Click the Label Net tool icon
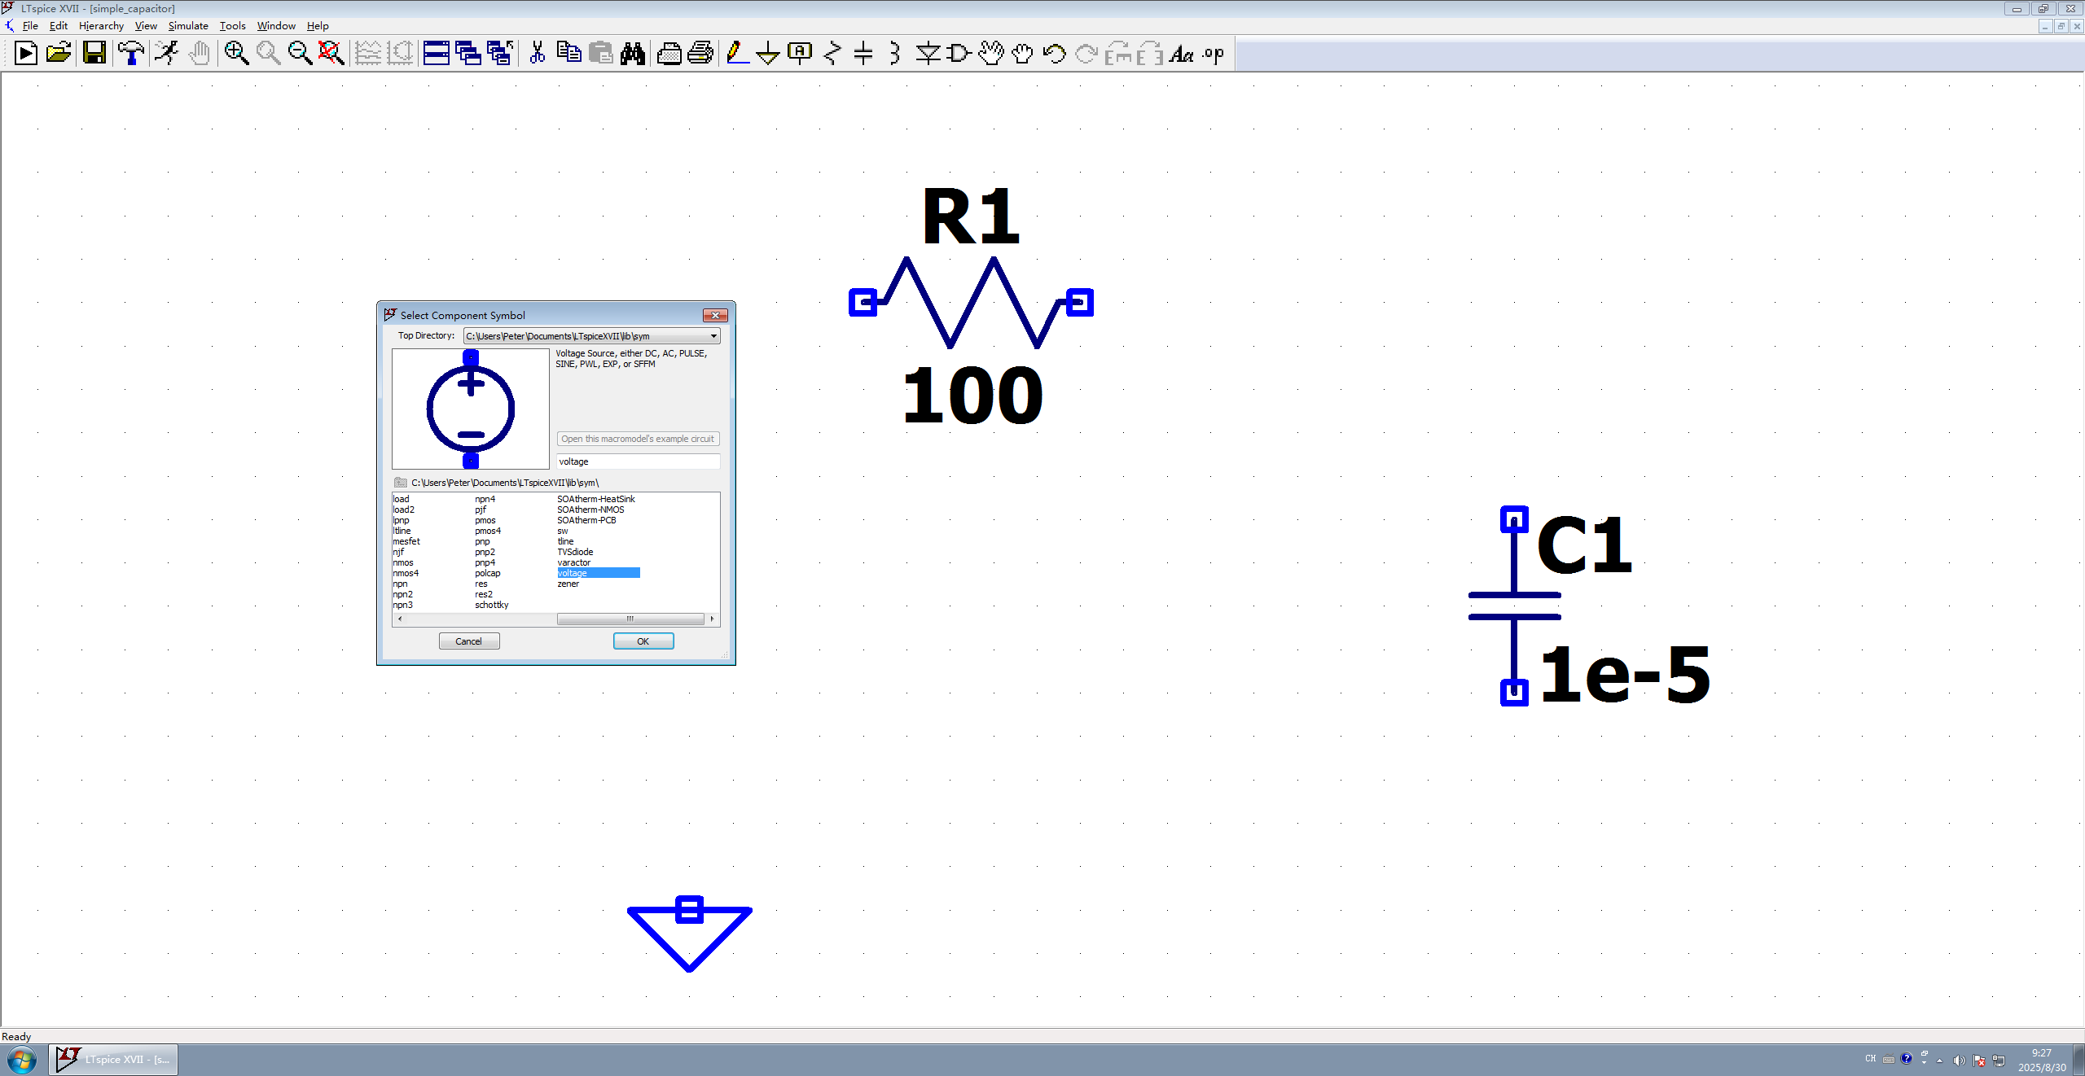The width and height of the screenshot is (2085, 1076). (x=800, y=54)
